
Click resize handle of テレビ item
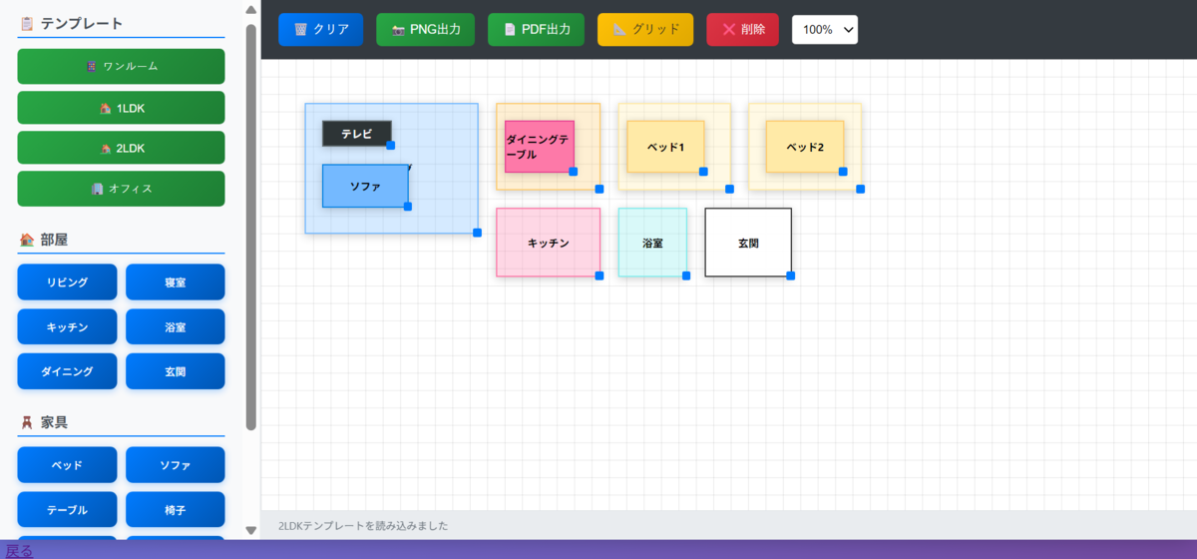click(x=391, y=145)
